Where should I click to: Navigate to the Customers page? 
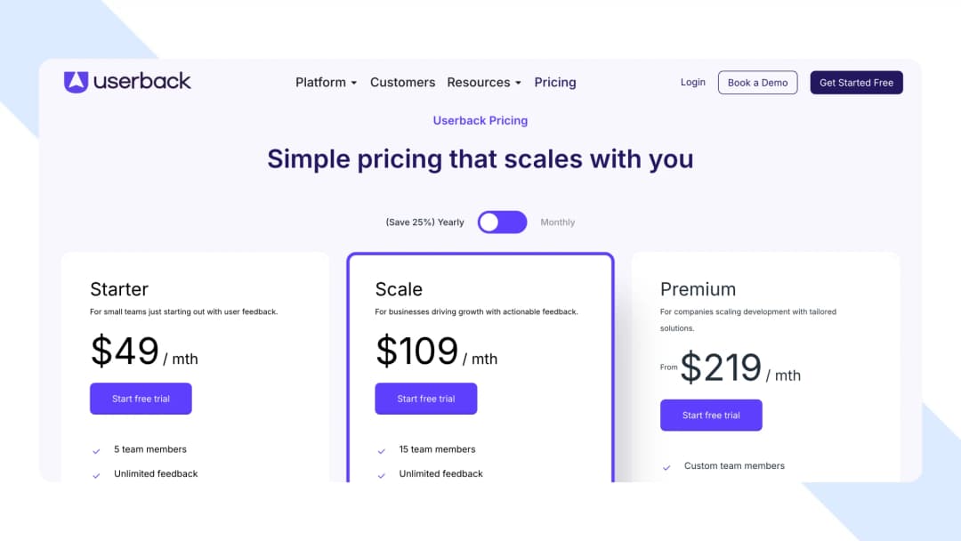click(402, 82)
